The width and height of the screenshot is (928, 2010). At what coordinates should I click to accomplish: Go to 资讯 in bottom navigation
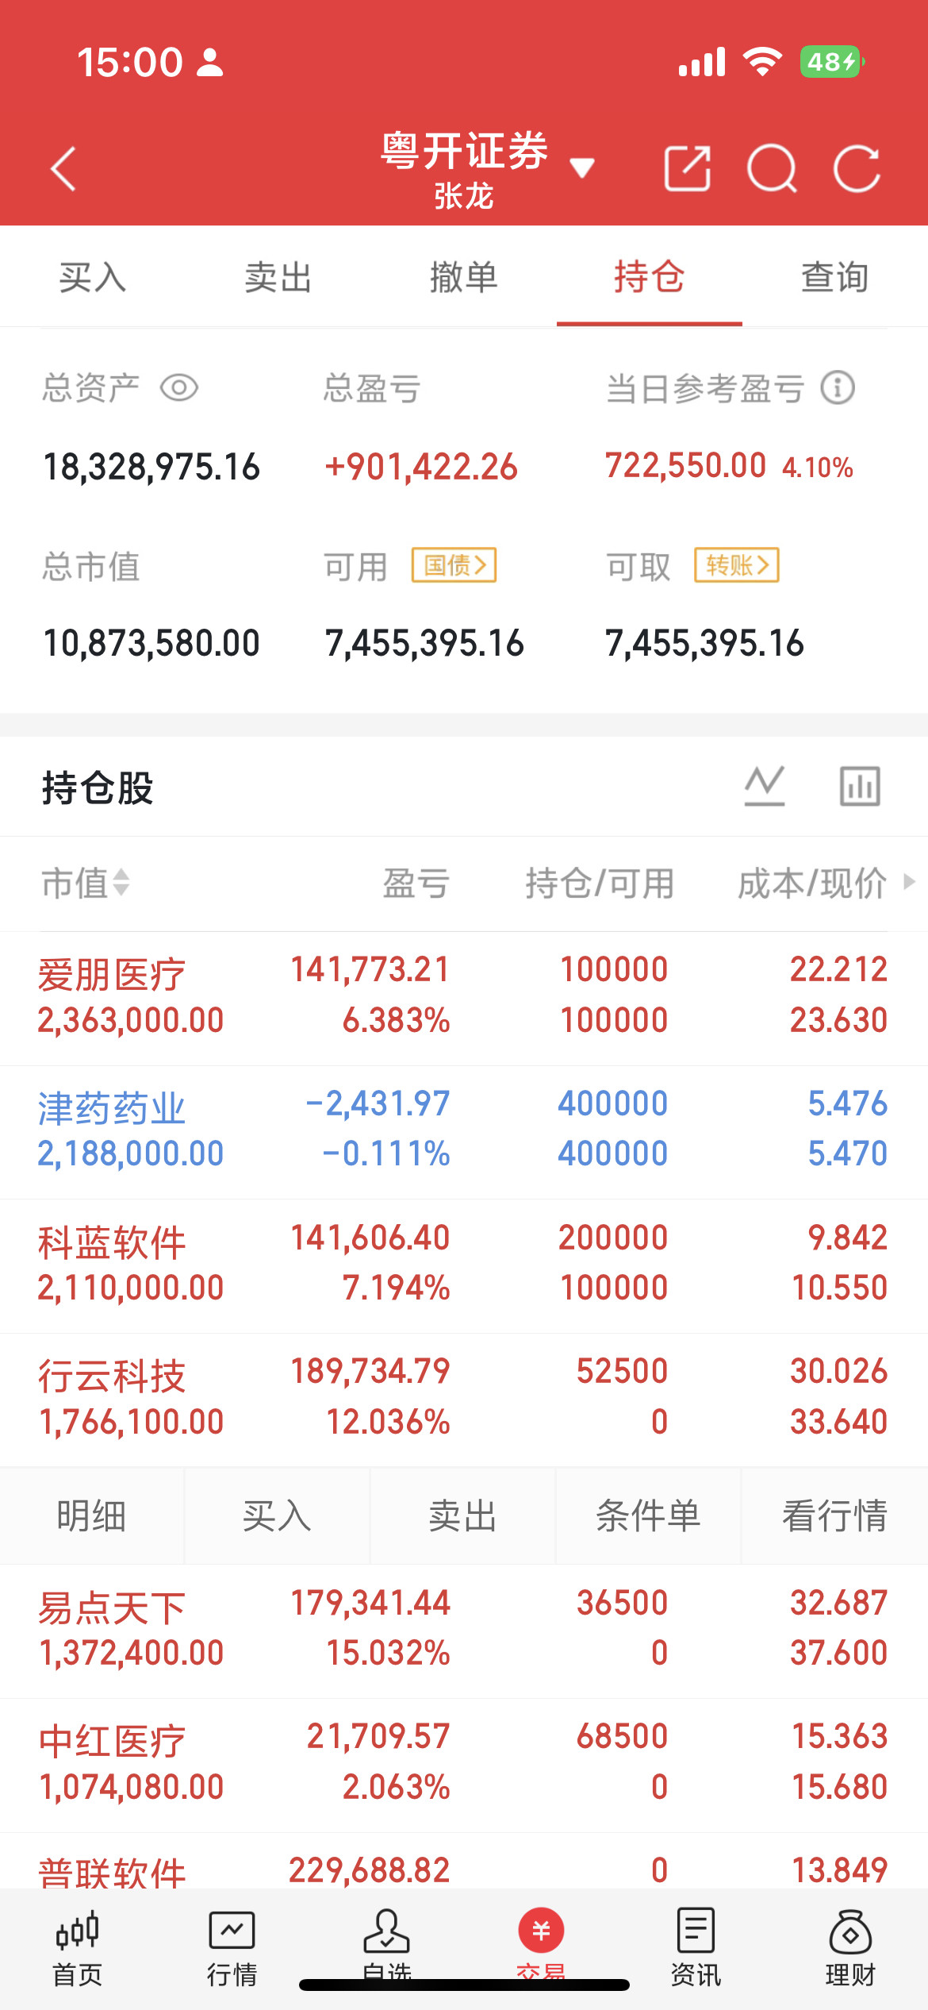(x=696, y=1947)
